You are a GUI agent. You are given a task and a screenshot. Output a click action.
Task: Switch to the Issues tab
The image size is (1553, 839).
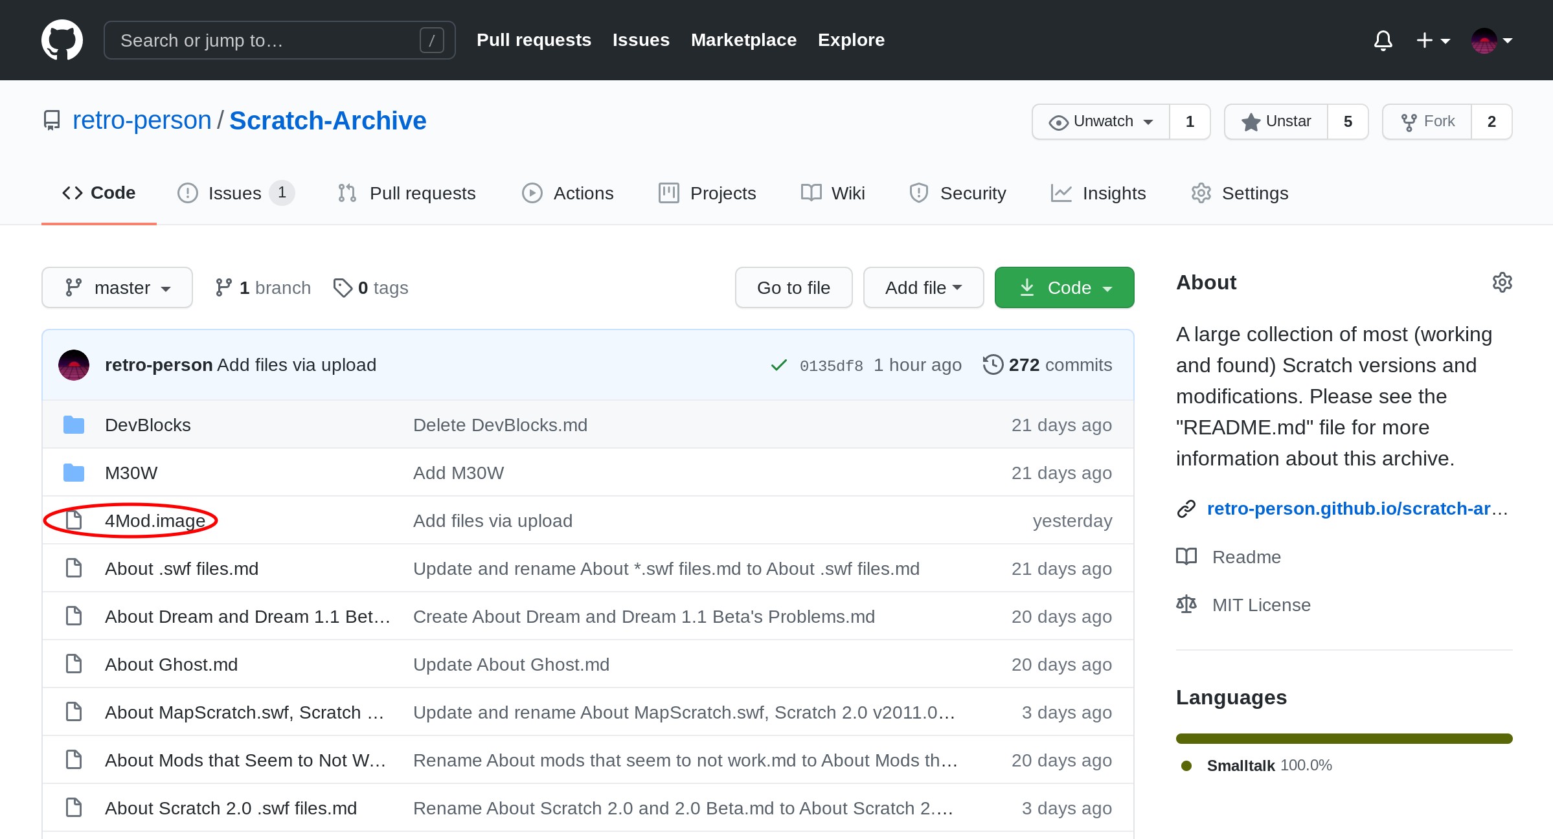coord(234,193)
